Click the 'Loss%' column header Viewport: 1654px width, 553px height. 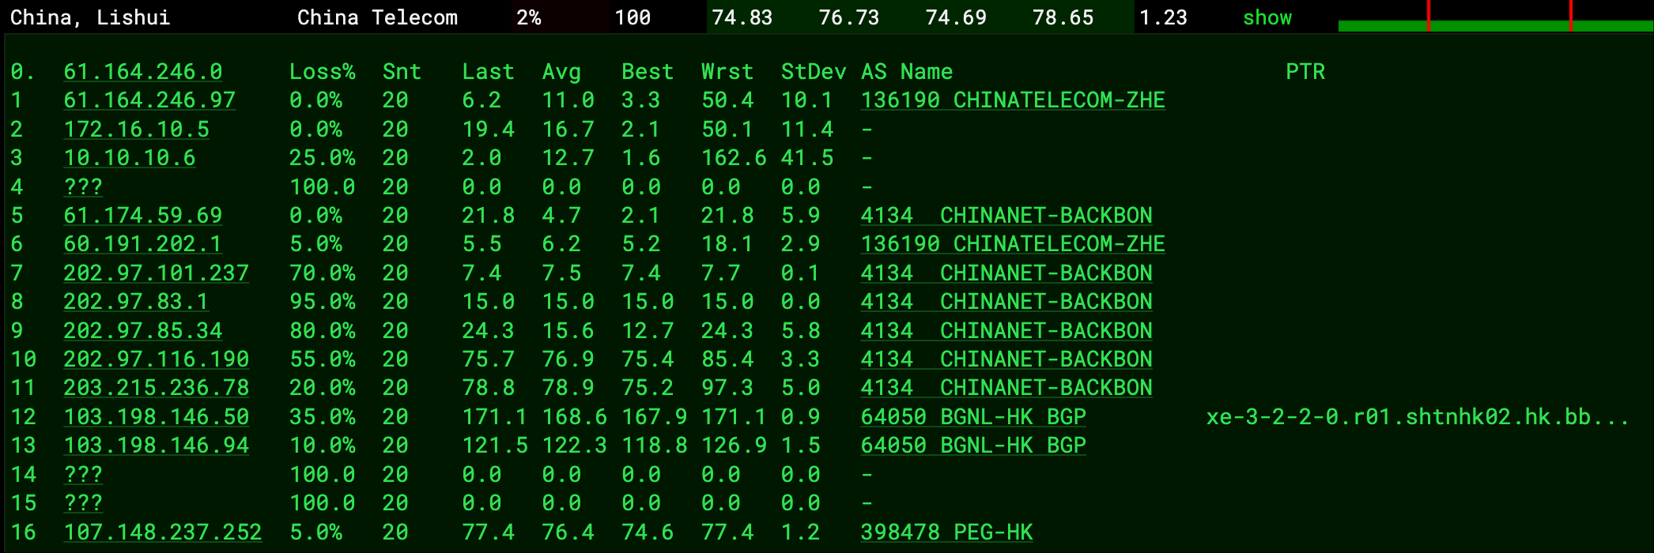(x=323, y=72)
